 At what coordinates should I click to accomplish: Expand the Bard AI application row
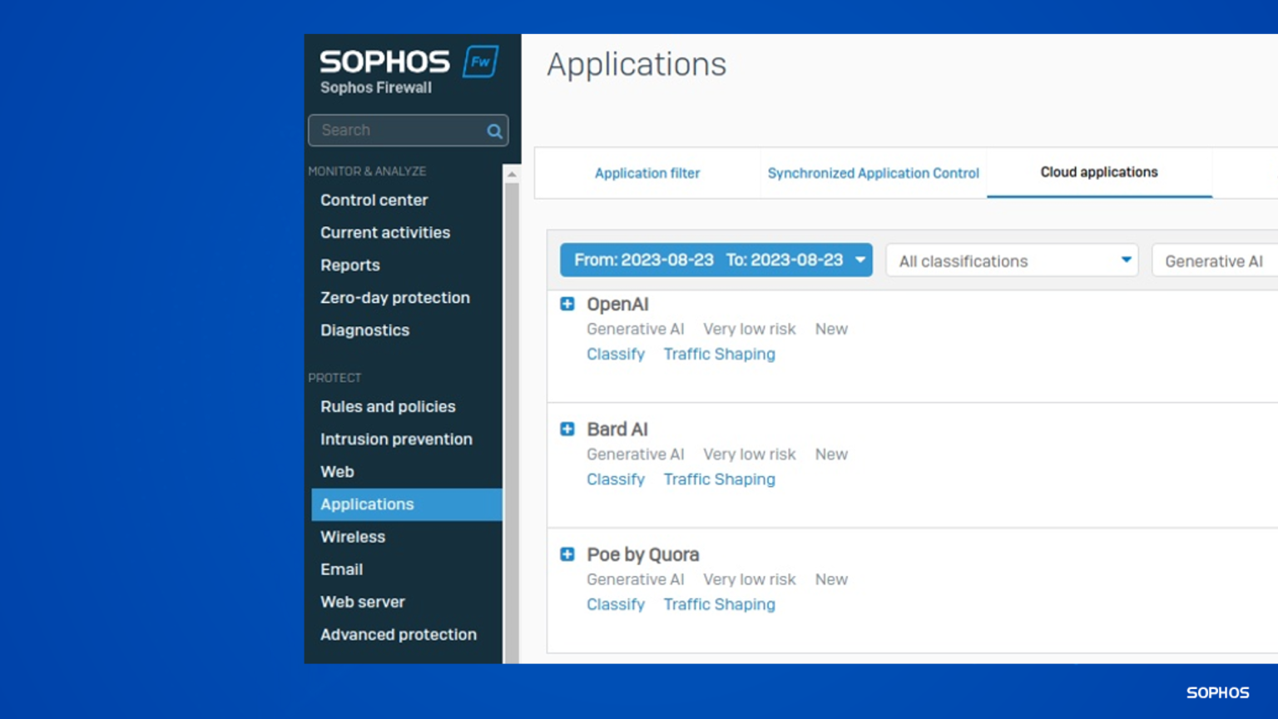point(567,429)
